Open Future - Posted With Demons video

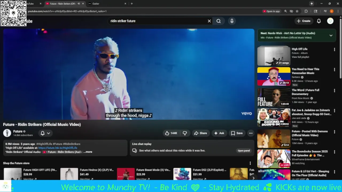[310, 133]
